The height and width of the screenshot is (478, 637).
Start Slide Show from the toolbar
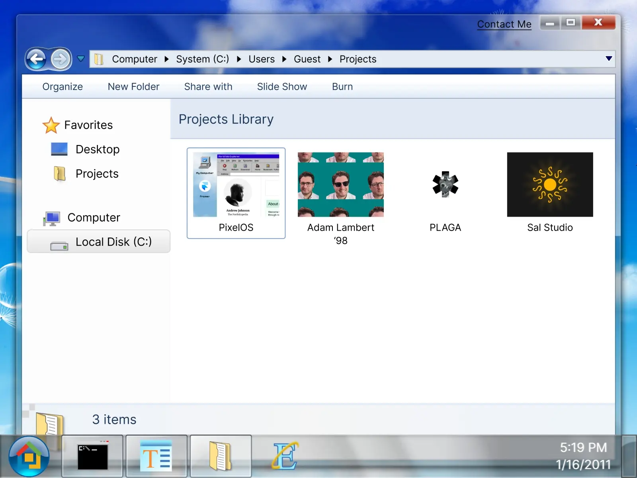(282, 86)
